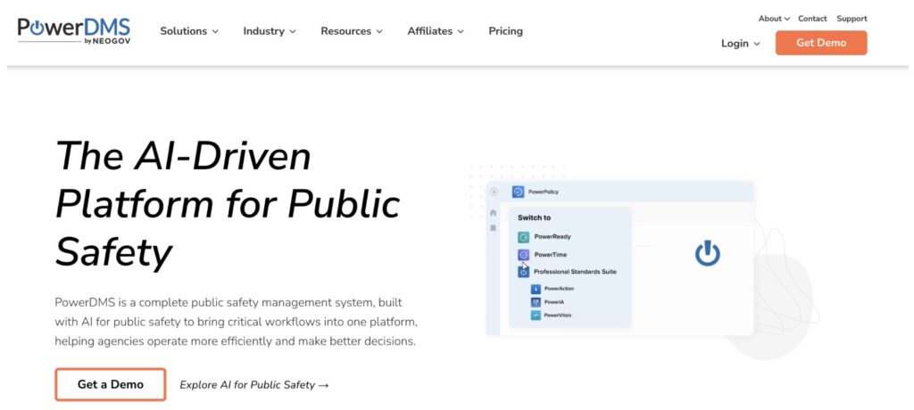Click the large blue power icon
914x410 pixels.
707,254
